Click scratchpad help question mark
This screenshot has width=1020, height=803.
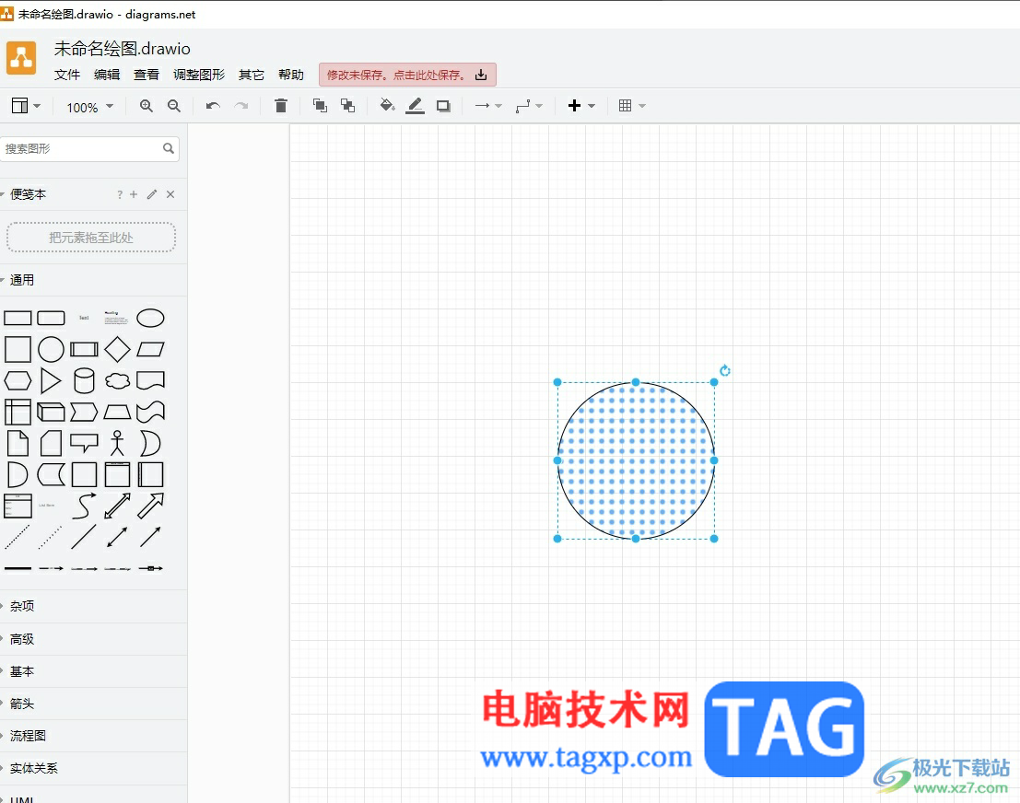click(120, 194)
